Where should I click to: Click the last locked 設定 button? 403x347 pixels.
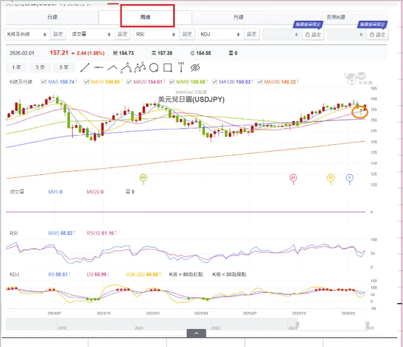pyautogui.click(x=377, y=34)
